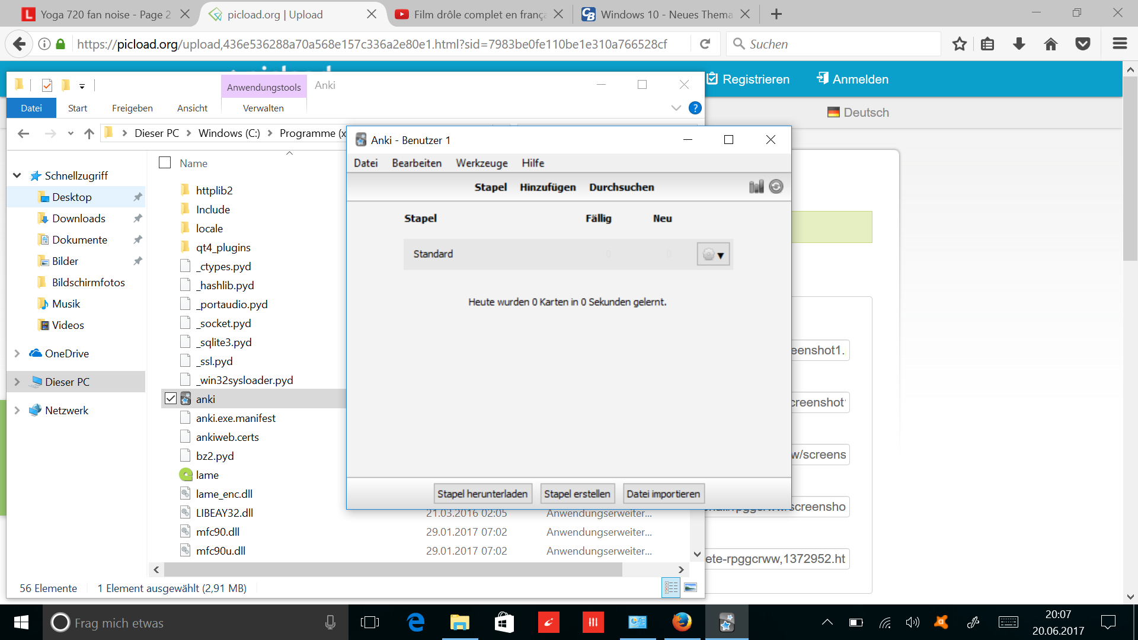This screenshot has width=1138, height=640.
Task: Open Firefox downloads arrow icon
Action: pos(1019,44)
